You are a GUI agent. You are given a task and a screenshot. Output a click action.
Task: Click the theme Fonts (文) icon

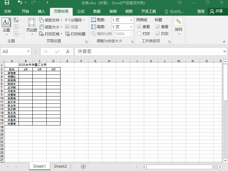pyautogui.click(x=16, y=27)
